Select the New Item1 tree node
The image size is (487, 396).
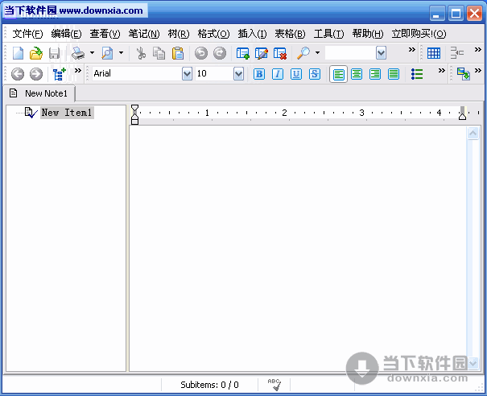(x=67, y=113)
